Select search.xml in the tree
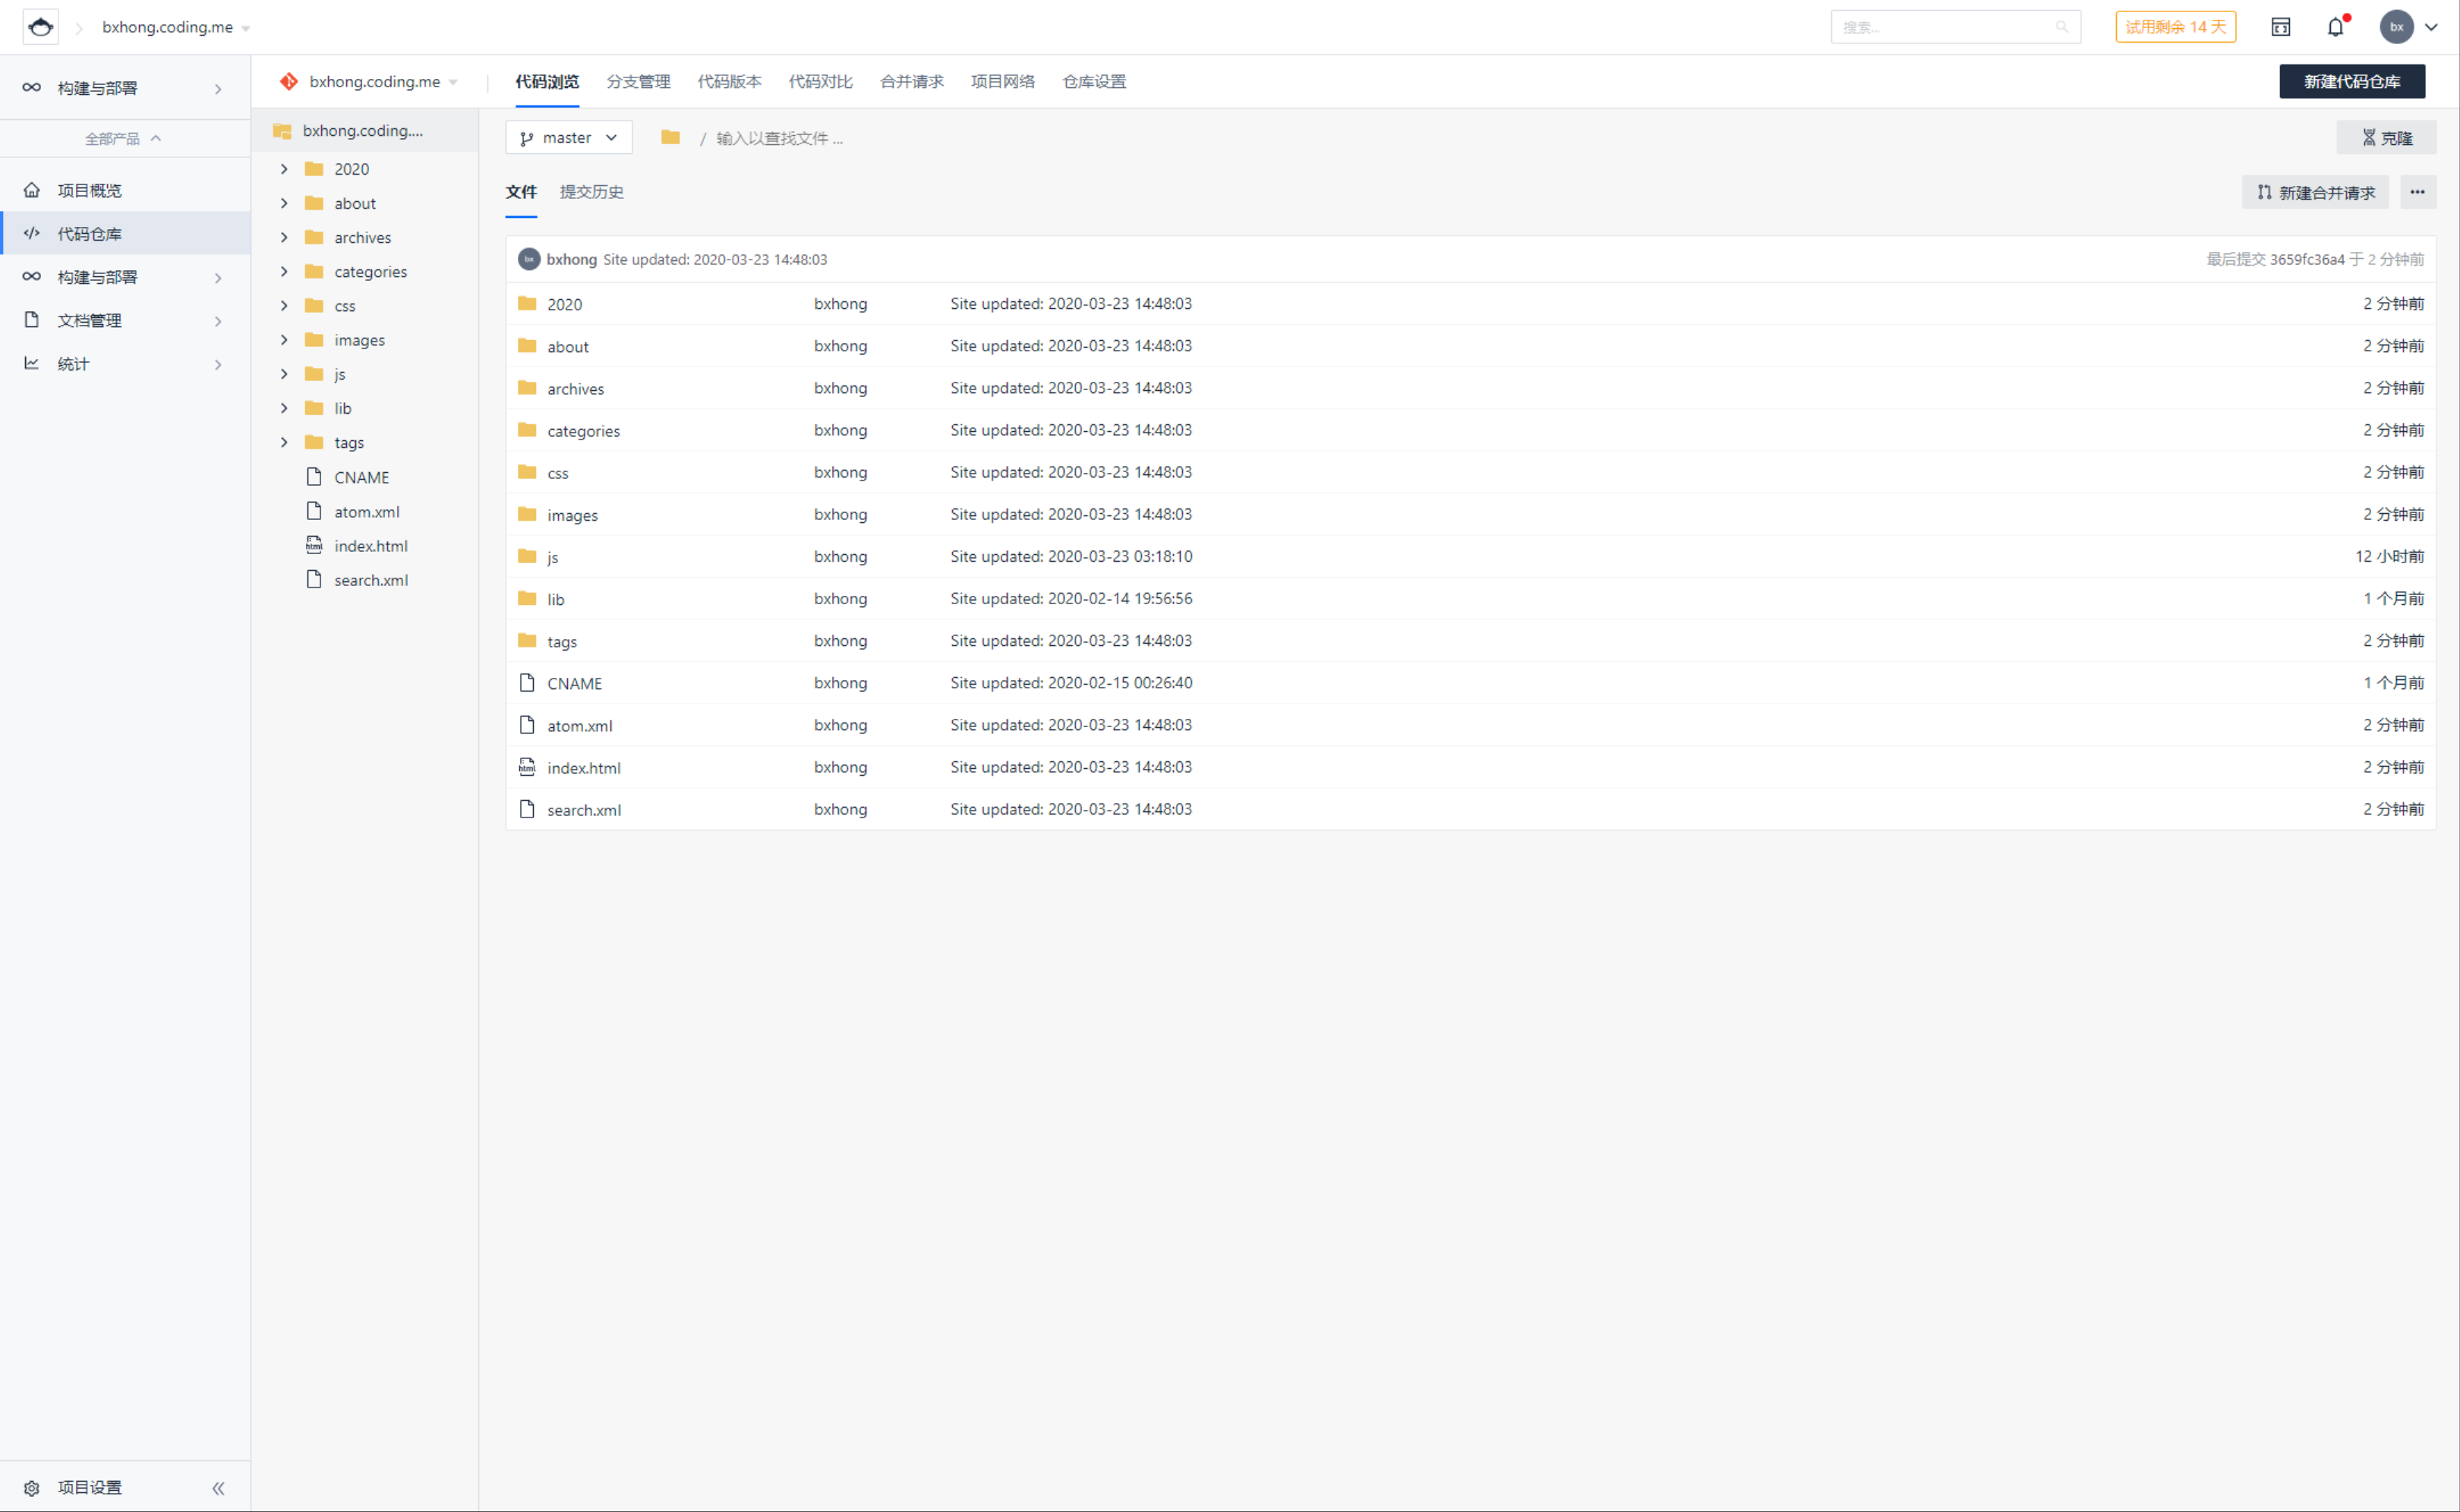 pos(370,580)
